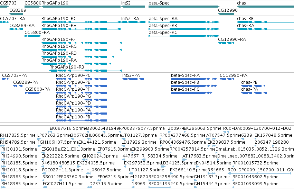This screenshot has width=294, height=189.
Task: Select transcript chas-RB
Action: (x=245, y=19)
